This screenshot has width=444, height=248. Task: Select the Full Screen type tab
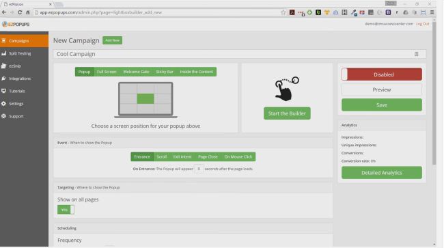tap(107, 72)
